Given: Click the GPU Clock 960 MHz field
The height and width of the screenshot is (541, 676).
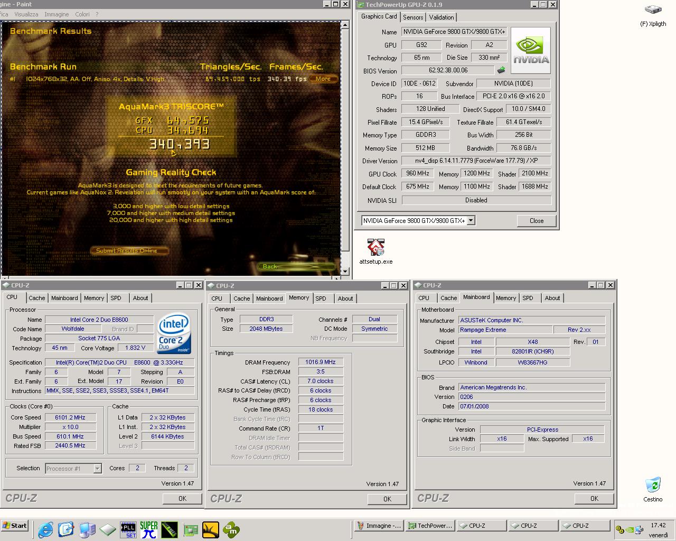Looking at the screenshot, I should pos(417,173).
